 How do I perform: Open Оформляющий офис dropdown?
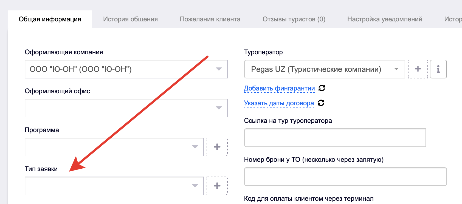(126, 108)
